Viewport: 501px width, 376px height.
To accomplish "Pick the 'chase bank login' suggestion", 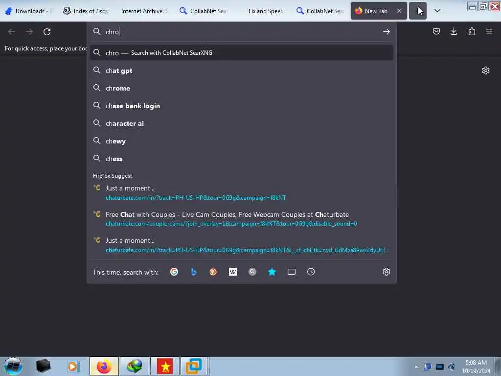I will click(x=242, y=106).
